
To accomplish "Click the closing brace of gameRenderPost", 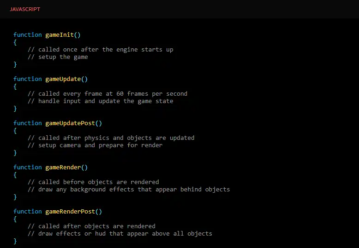I will click(x=15, y=241).
